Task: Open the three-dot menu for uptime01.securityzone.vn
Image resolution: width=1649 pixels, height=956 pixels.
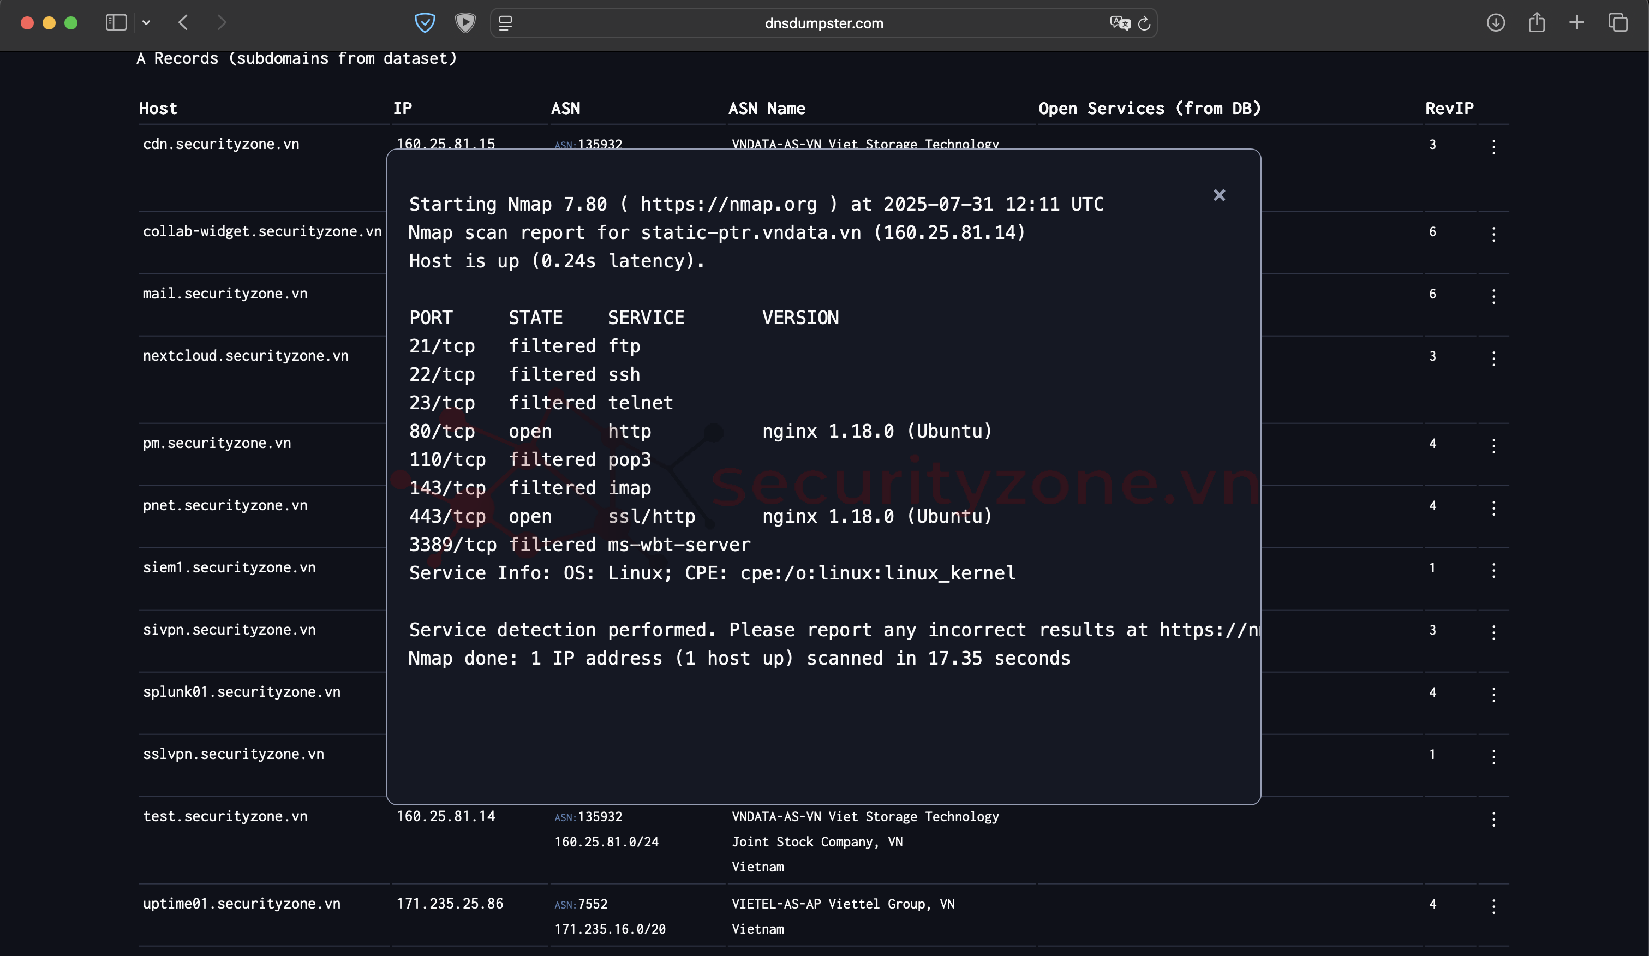Action: (1493, 906)
